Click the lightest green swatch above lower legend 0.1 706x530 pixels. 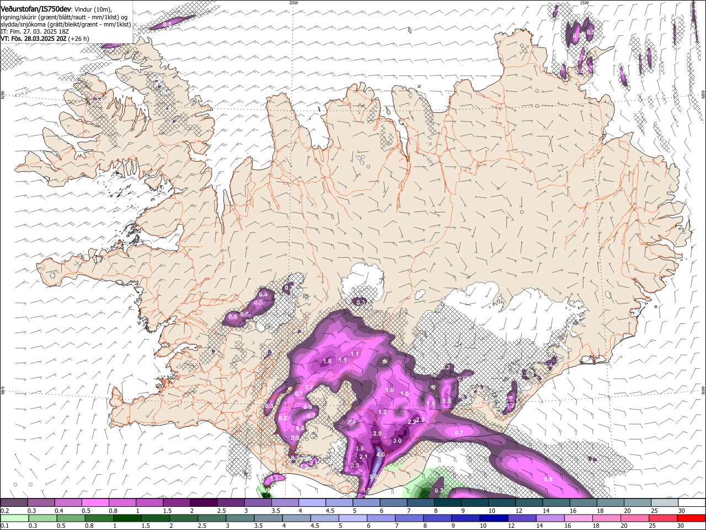pyautogui.click(x=14, y=518)
